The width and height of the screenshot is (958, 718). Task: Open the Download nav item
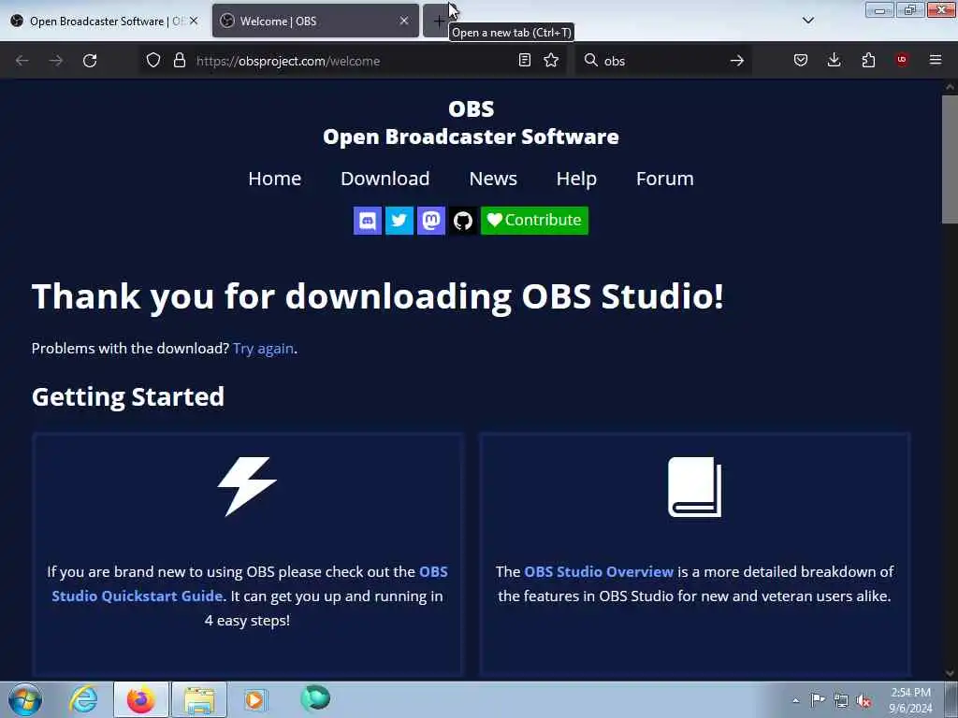pyautogui.click(x=385, y=179)
